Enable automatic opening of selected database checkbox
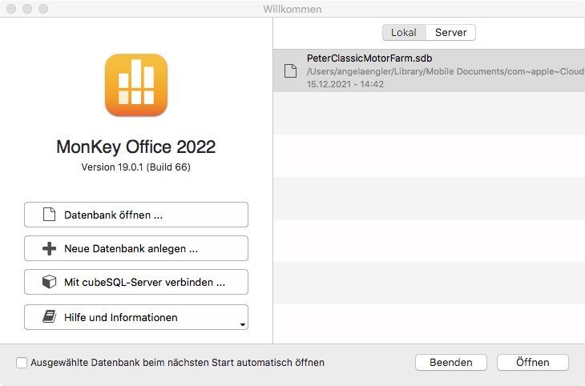This screenshot has height=386, width=585. pos(22,363)
